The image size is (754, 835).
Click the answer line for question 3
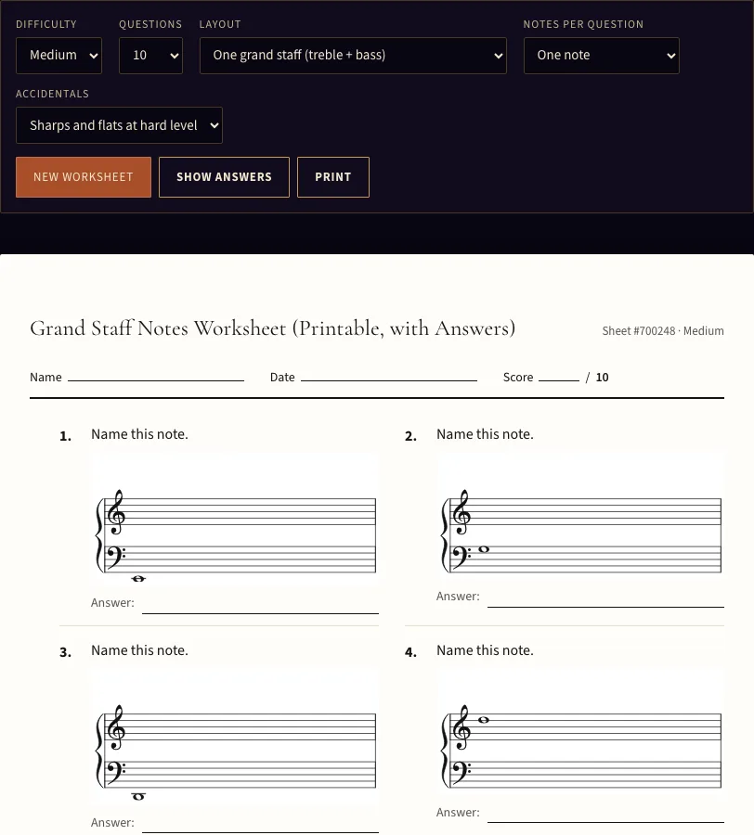pos(260,827)
